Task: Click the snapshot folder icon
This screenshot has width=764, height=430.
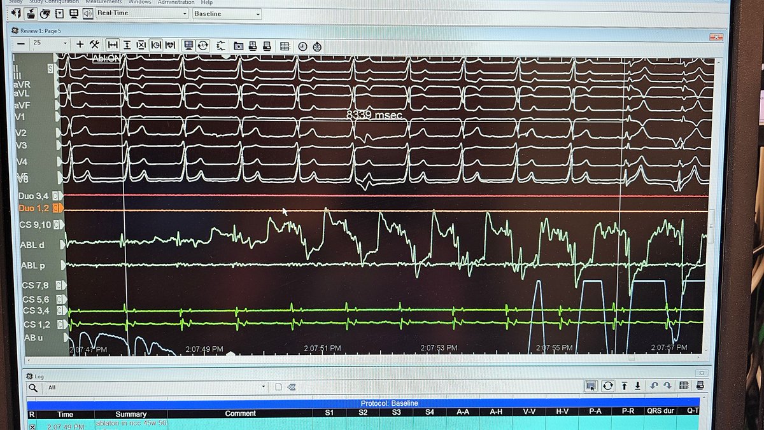Action: coord(239,46)
